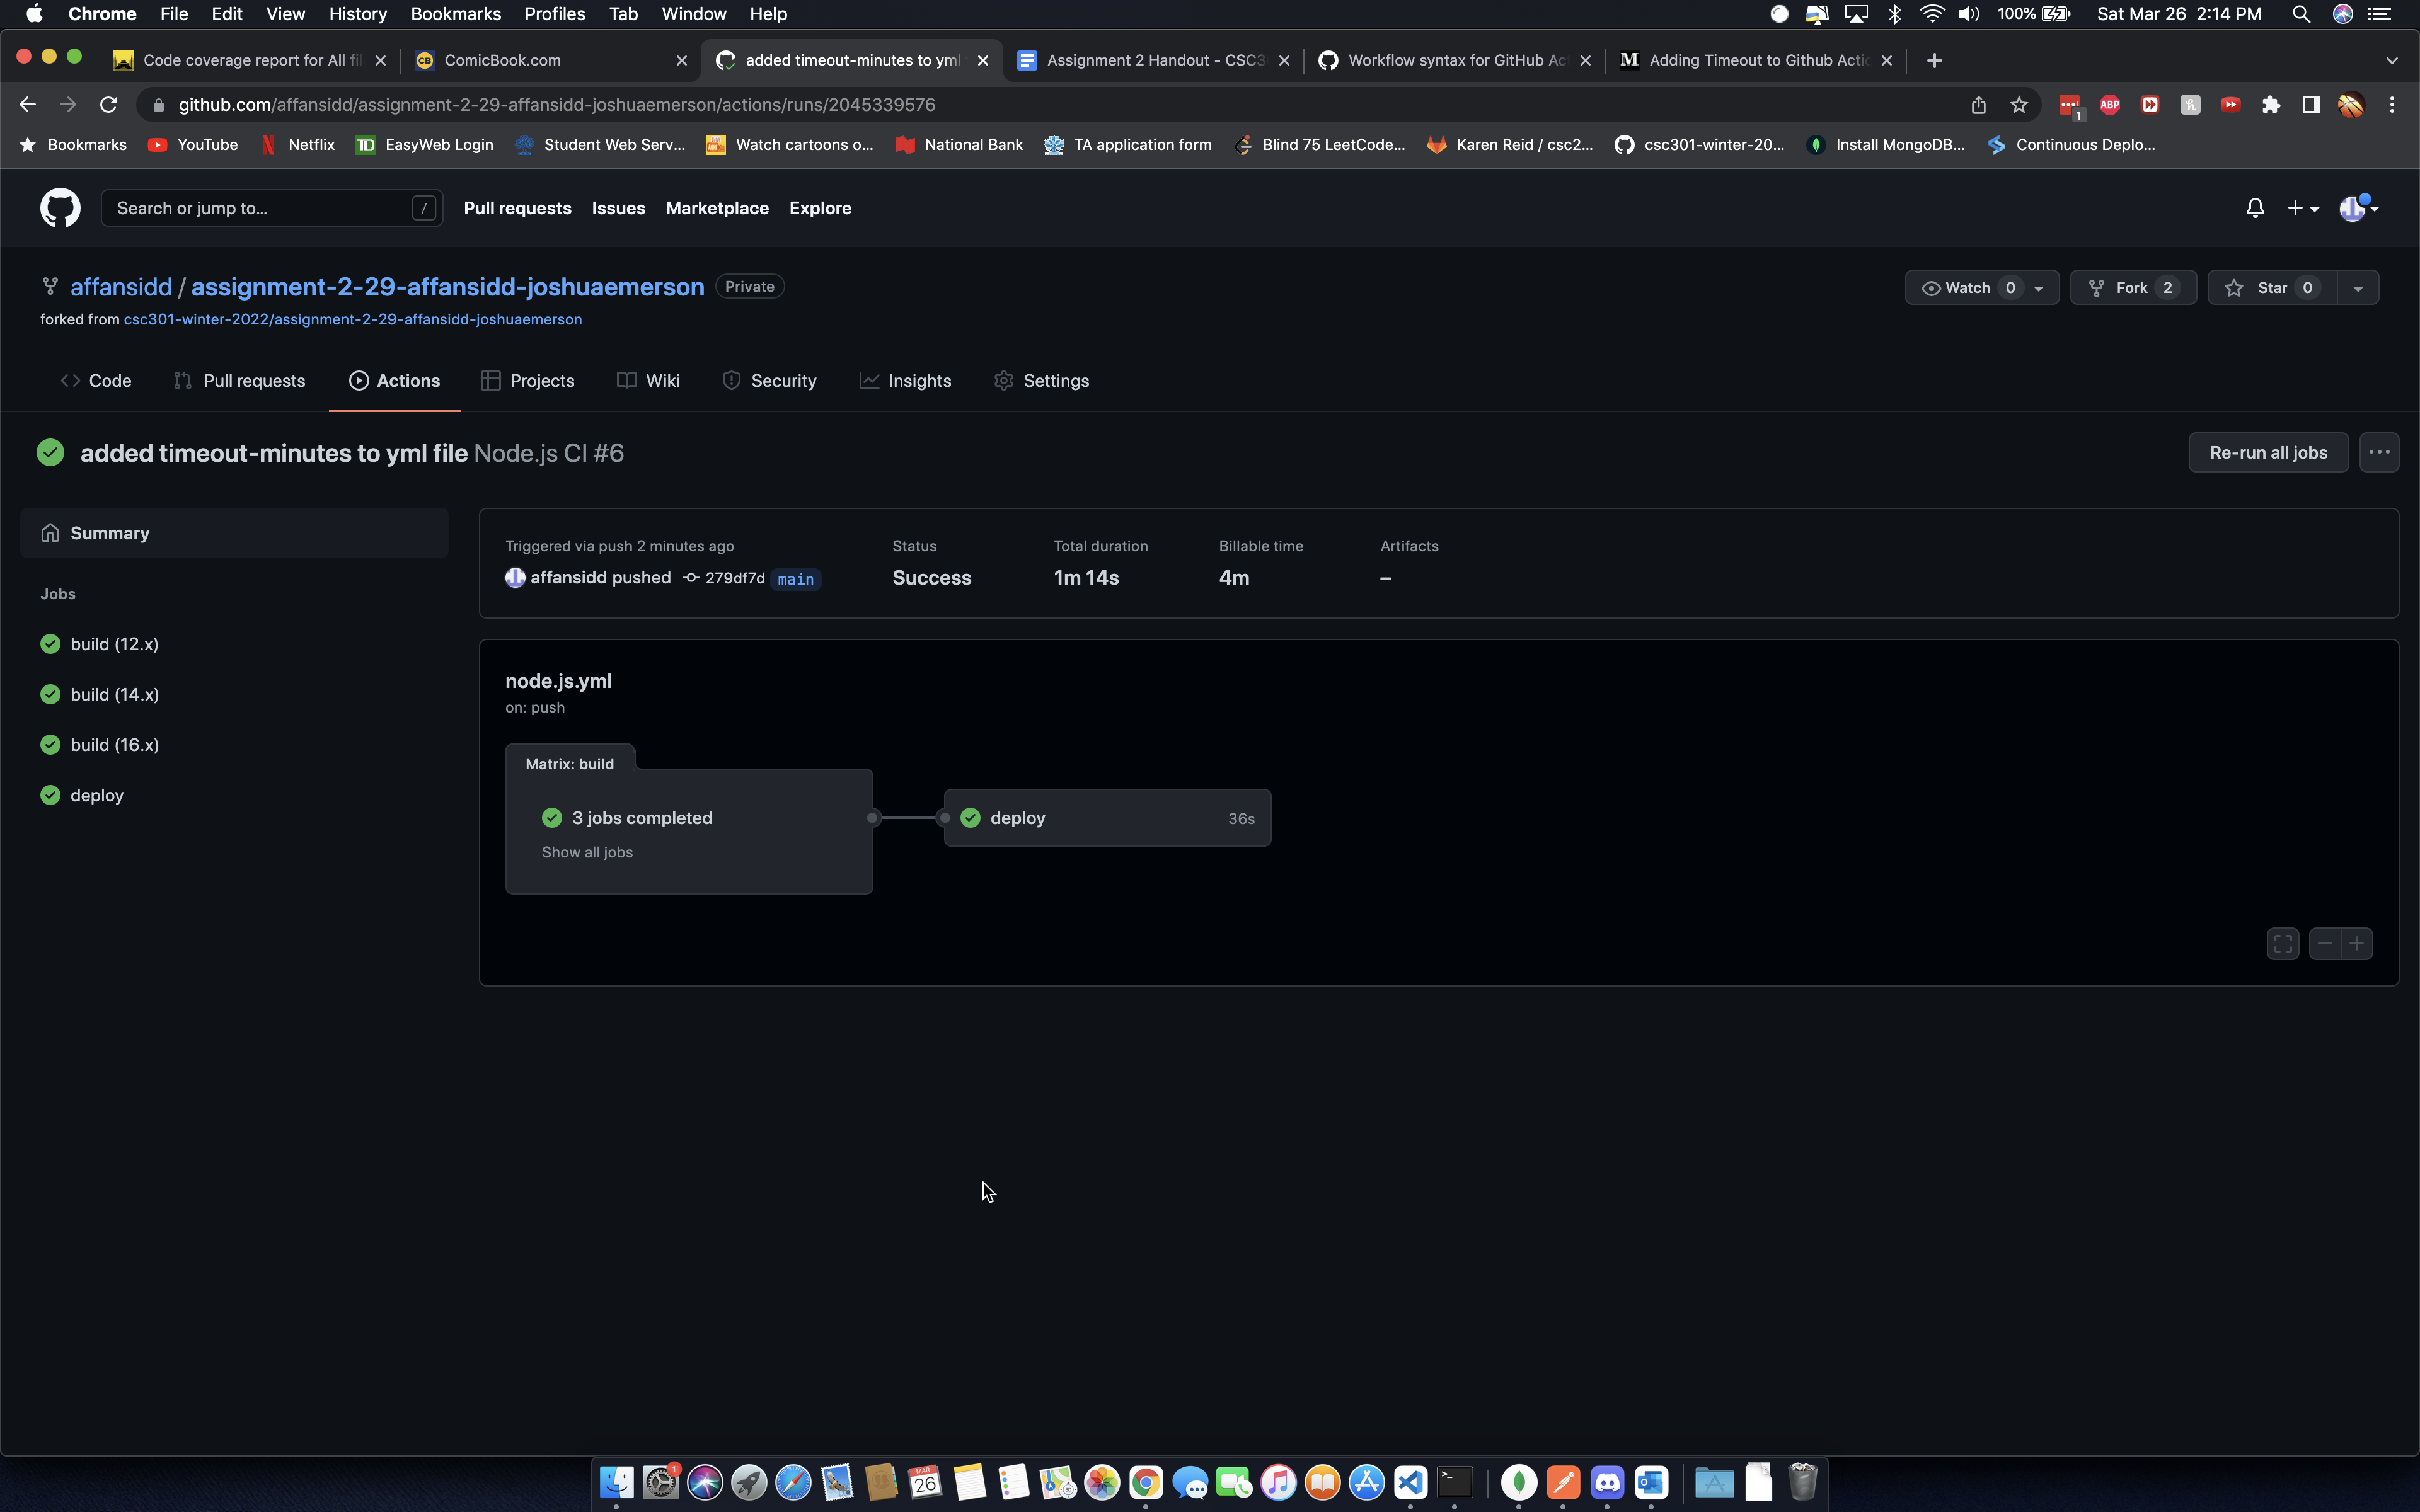Open the main branch label
The height and width of the screenshot is (1512, 2420).
796,579
